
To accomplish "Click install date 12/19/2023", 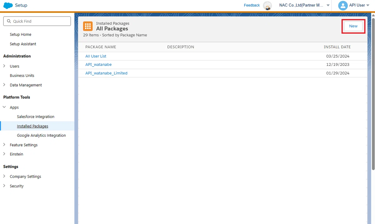I will [x=338, y=64].
